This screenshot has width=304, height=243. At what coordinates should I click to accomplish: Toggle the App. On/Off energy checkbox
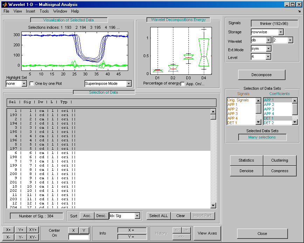point(182,84)
